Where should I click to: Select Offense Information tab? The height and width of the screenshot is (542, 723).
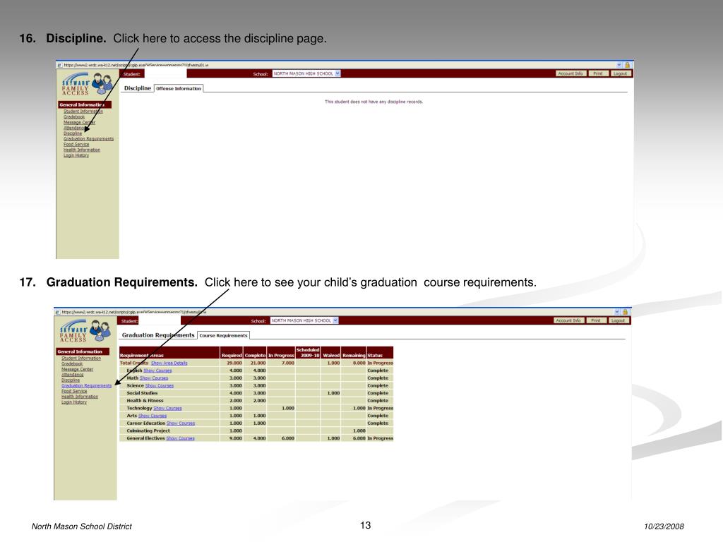click(179, 88)
